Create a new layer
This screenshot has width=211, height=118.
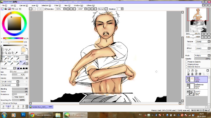click(188, 70)
